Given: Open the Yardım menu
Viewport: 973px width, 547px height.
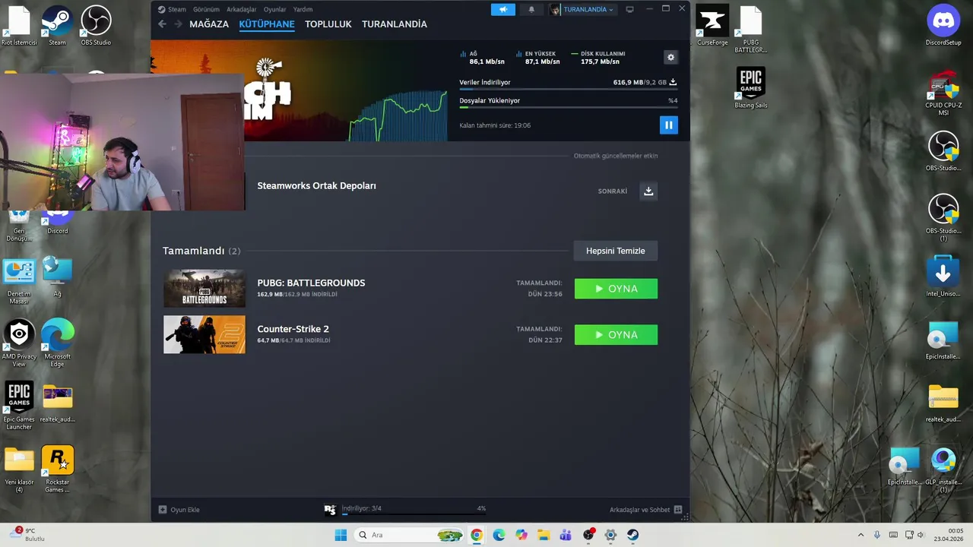Looking at the screenshot, I should point(303,9).
